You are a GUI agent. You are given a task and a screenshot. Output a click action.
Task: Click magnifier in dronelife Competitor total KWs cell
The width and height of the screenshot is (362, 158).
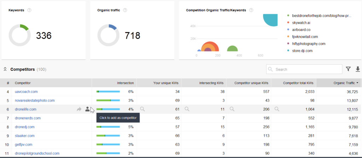[277, 109]
